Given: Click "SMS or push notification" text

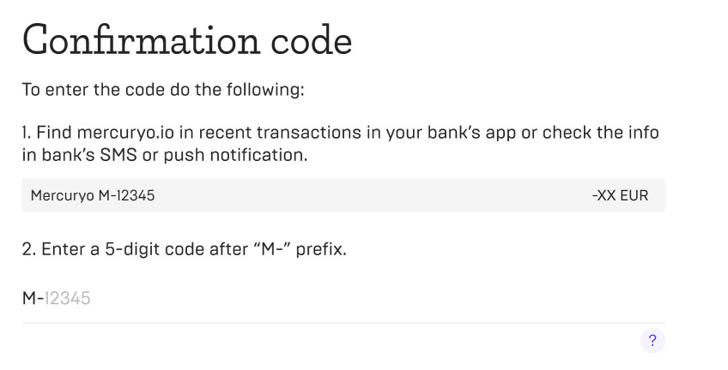Looking at the screenshot, I should tap(203, 155).
